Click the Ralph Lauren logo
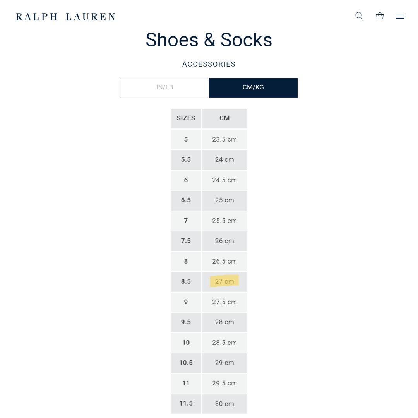Screen dimensions: 418x418 tap(65, 17)
